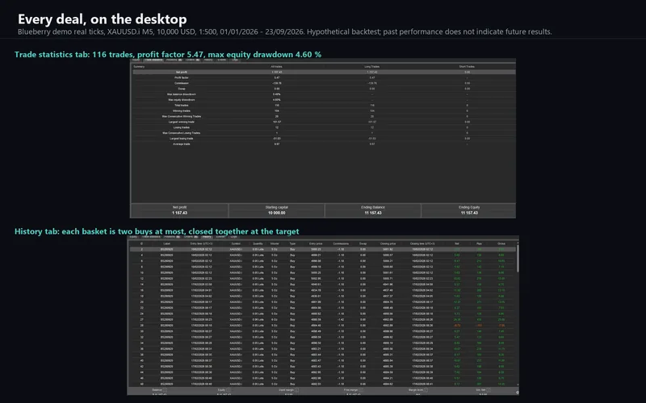Sort History by Label column header

167,243
